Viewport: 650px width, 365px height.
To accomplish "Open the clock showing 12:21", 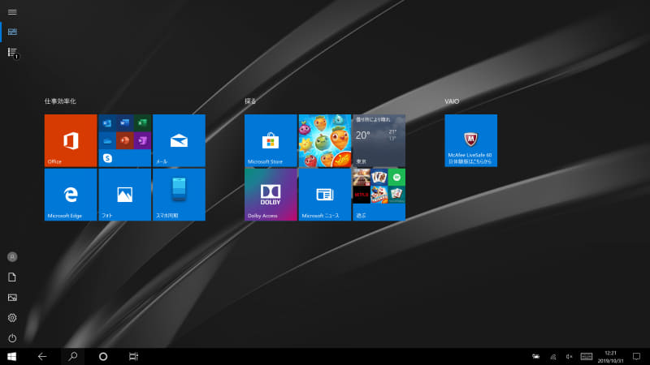I will 611,357.
